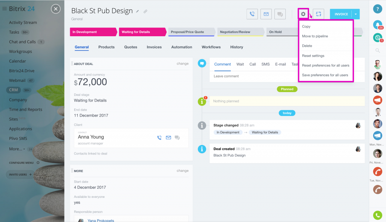Open Bitrix24.Drive in sidebar
This screenshot has width=386, height=222.
(21, 71)
